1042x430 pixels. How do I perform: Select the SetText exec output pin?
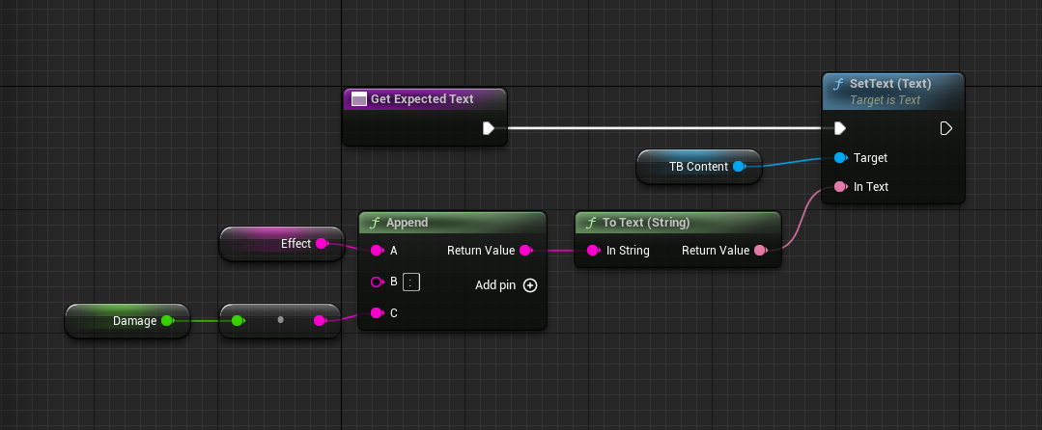946,128
